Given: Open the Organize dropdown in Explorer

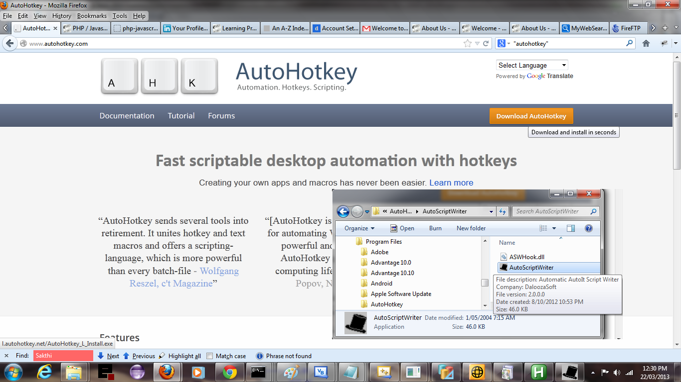Looking at the screenshot, I should (359, 228).
